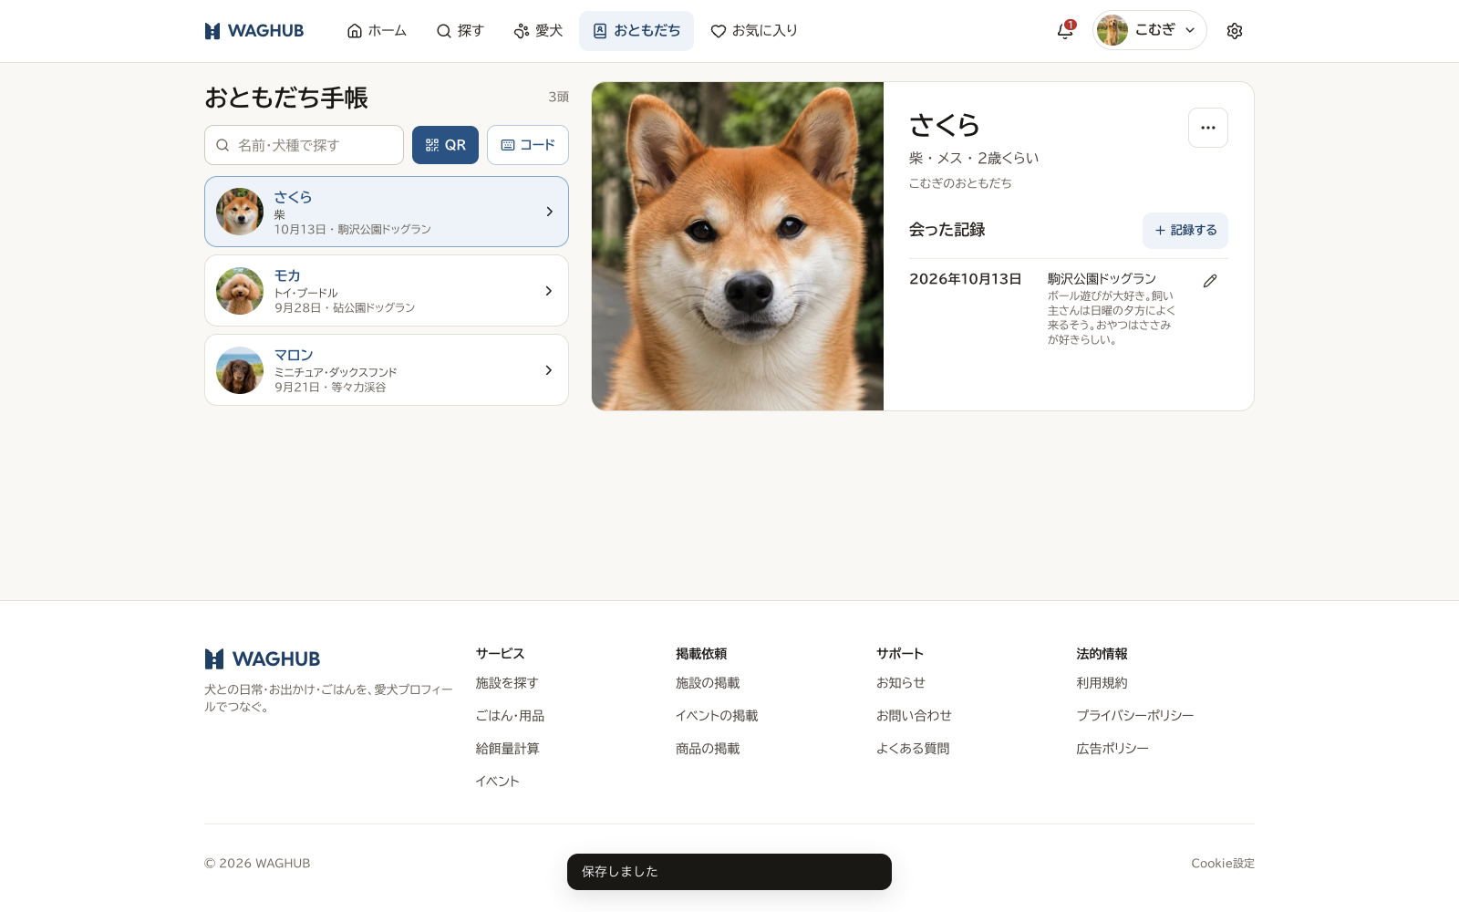Go to 探す tab
This screenshot has width=1459, height=912.
[x=460, y=31]
